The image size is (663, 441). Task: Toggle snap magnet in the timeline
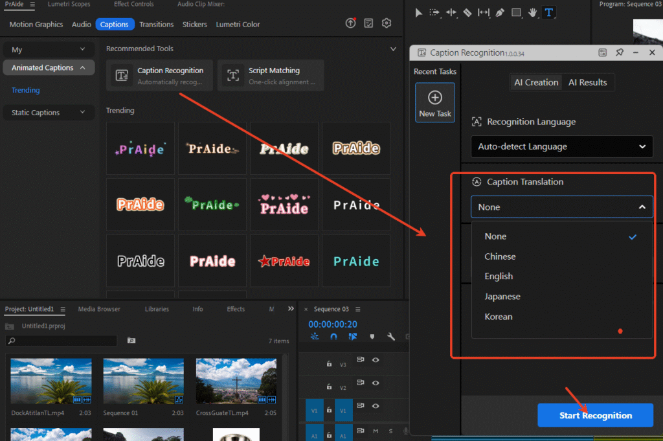tap(335, 337)
